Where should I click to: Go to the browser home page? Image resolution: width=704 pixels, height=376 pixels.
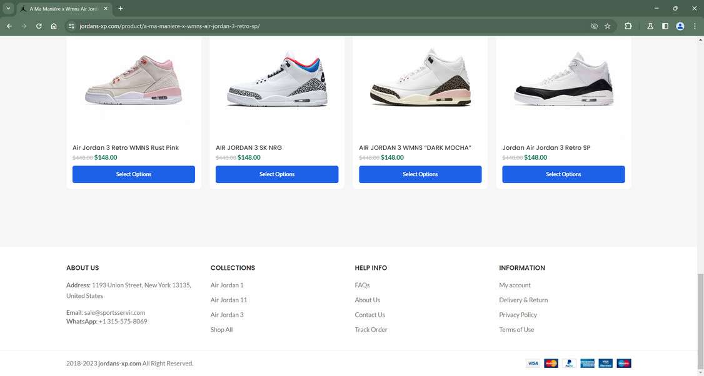click(54, 26)
